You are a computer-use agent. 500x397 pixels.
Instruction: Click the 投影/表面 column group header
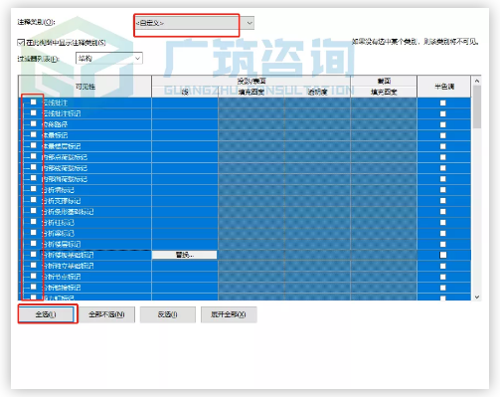pyautogui.click(x=251, y=81)
